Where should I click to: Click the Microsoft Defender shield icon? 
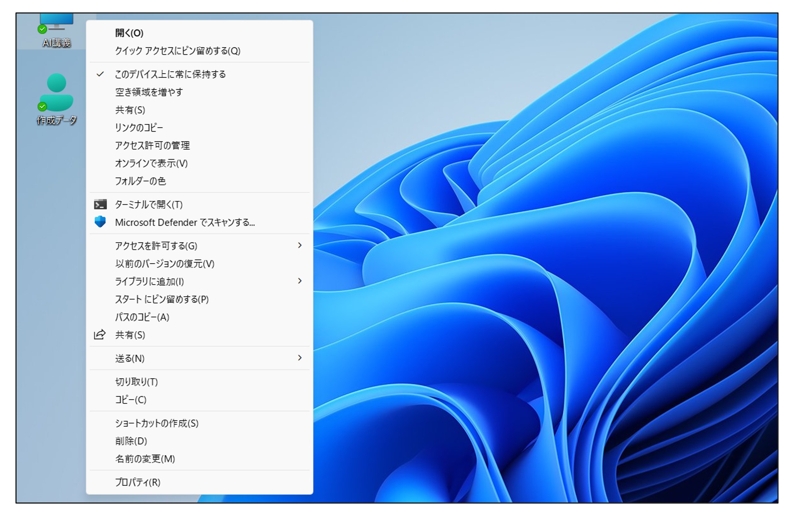[100, 222]
